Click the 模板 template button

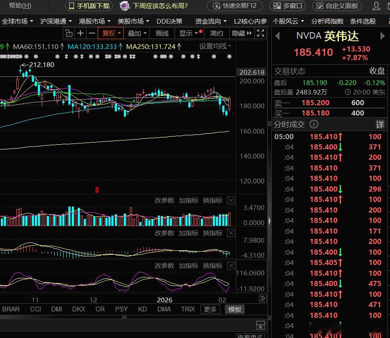tap(234, 309)
